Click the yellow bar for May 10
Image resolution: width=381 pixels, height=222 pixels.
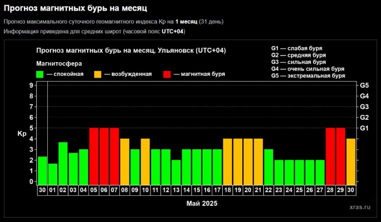click(146, 161)
